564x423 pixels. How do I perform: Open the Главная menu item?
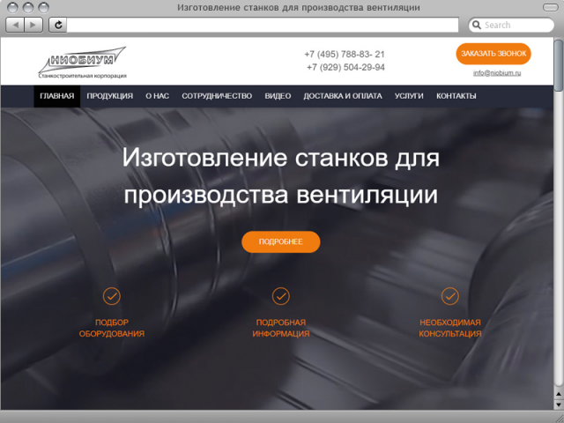coord(56,96)
